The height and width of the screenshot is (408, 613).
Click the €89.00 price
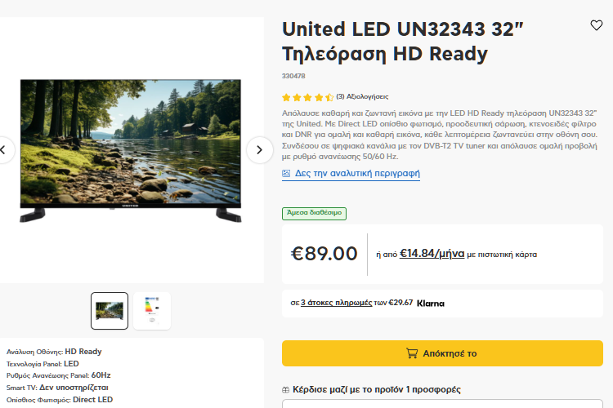[324, 254]
